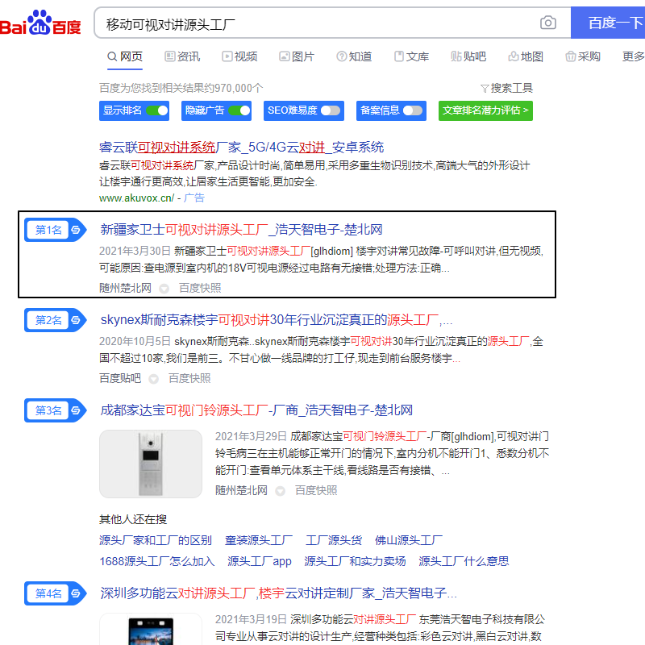Open 百度快照 for the 新疆家卫士 result
Screen dimensions: 645x645
point(200,288)
